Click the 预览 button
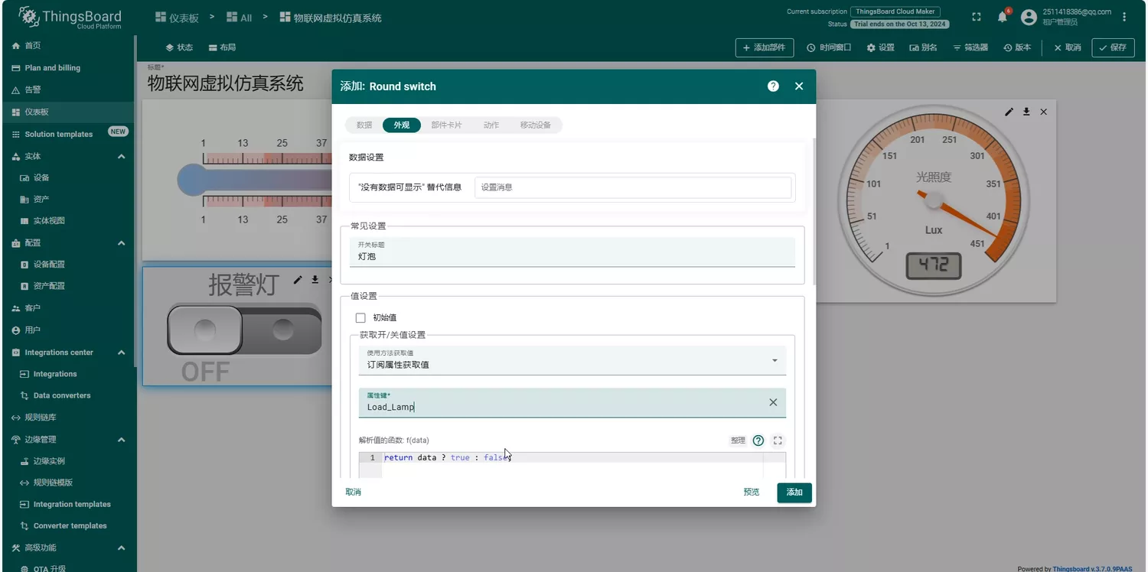 pyautogui.click(x=751, y=492)
